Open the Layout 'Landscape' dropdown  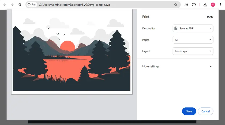pos(193,51)
